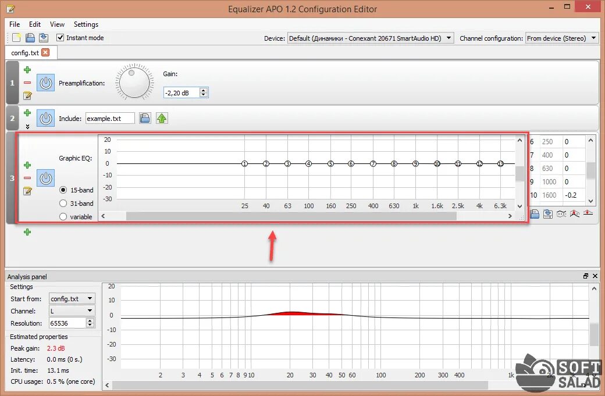
Task: Click down arrow of band table scrollbar
Action: pos(590,201)
